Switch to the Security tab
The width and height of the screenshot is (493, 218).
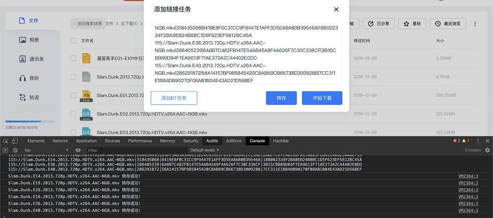coord(191,141)
